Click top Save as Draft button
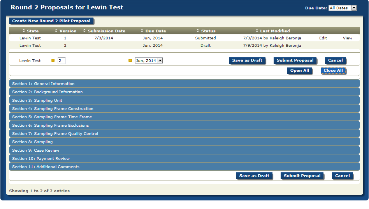 coord(247,60)
